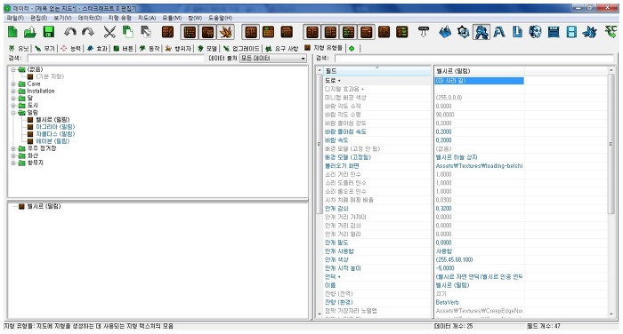The image size is (623, 334).
Task: Click the green Paste pages icon
Action: coord(127,32)
